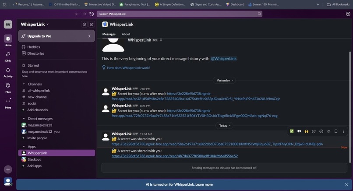Viewport: 353px width, 191px height.
Task: Open the How does WhisperLink work link
Action: 128,68
